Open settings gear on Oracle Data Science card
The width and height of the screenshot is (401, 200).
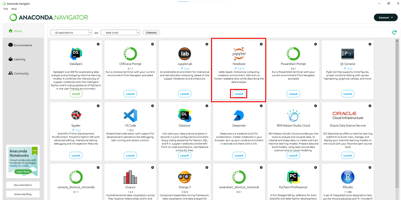pyautogui.click(x=370, y=106)
